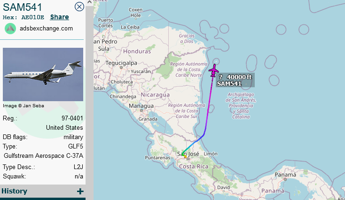Click the Panamá city marker
The width and height of the screenshot is (345, 200).
(x=285, y=179)
